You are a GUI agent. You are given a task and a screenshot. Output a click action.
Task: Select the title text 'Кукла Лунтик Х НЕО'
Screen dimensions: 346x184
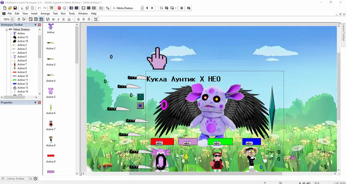coord(184,79)
